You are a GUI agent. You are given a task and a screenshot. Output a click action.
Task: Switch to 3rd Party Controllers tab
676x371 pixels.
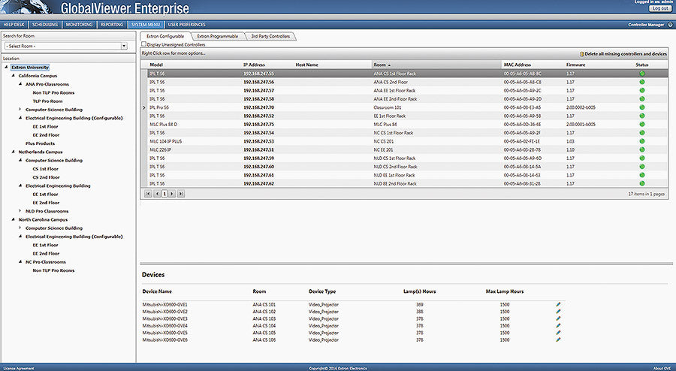[270, 36]
